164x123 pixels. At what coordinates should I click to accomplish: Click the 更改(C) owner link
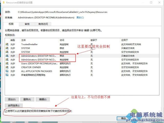tap(80, 17)
